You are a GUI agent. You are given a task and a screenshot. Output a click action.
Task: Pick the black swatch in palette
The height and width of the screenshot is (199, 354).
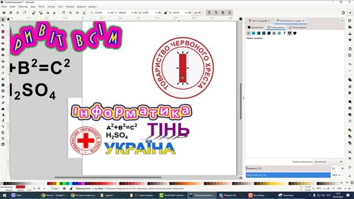coord(5,184)
